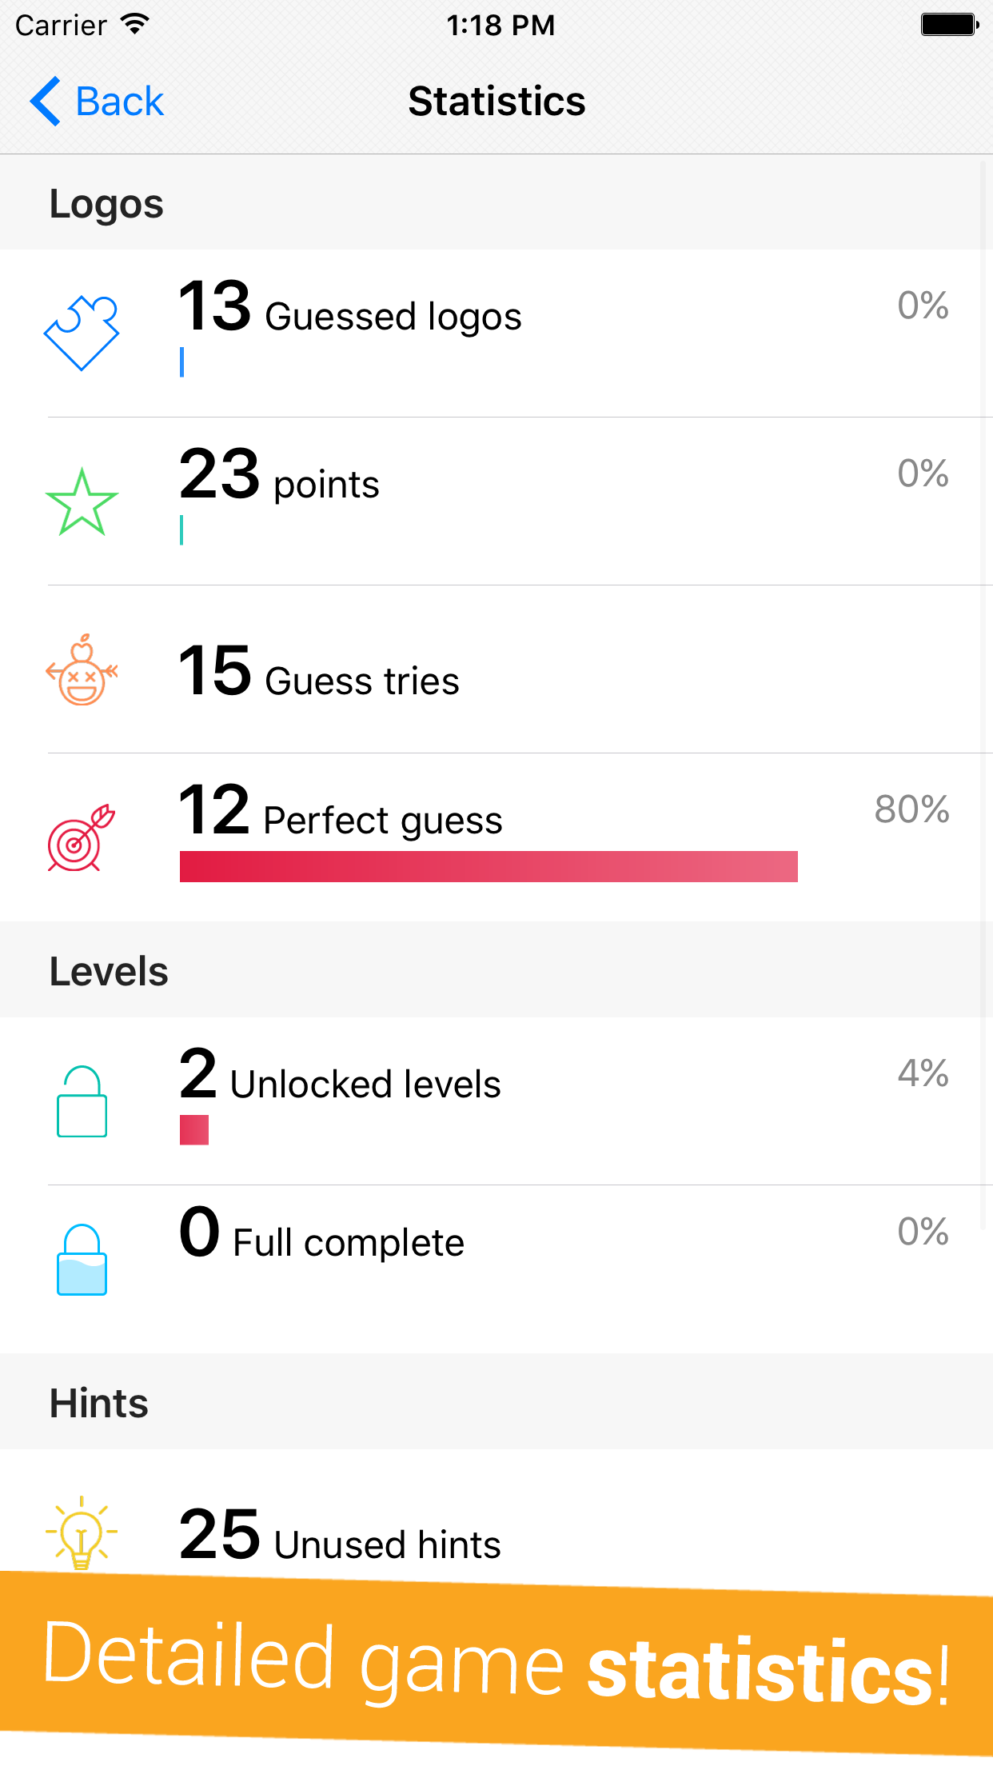Tap the 4% Unlocked levels percentage
Viewport: 993px width, 1766px height.
tap(923, 1073)
